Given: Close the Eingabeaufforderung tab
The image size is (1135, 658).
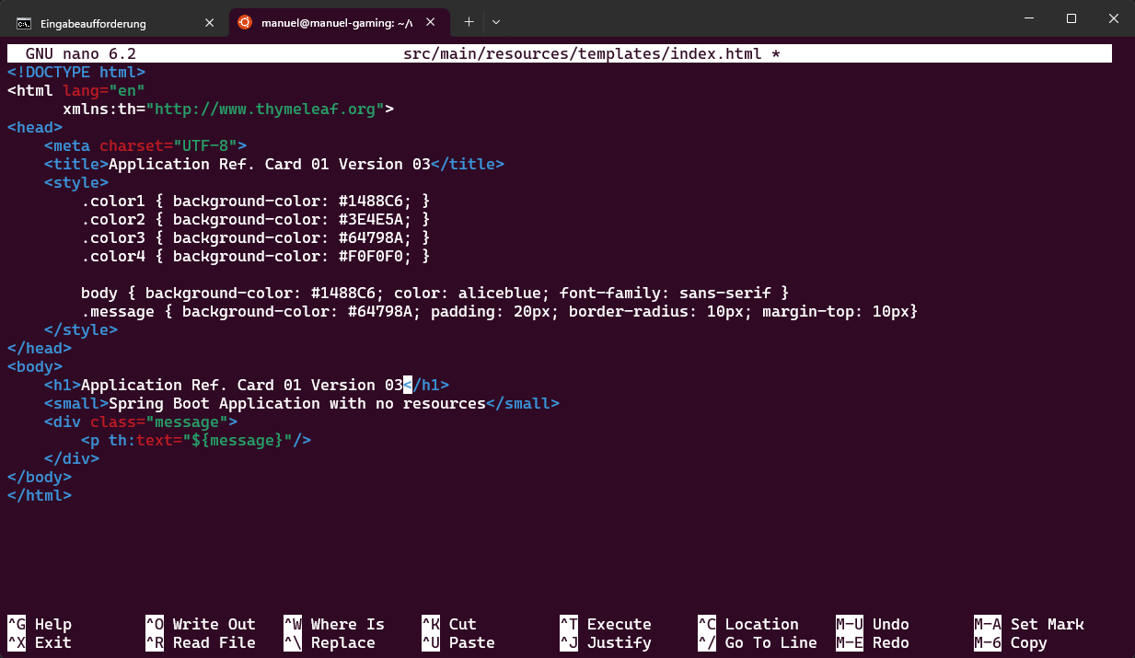Looking at the screenshot, I should coord(209,23).
